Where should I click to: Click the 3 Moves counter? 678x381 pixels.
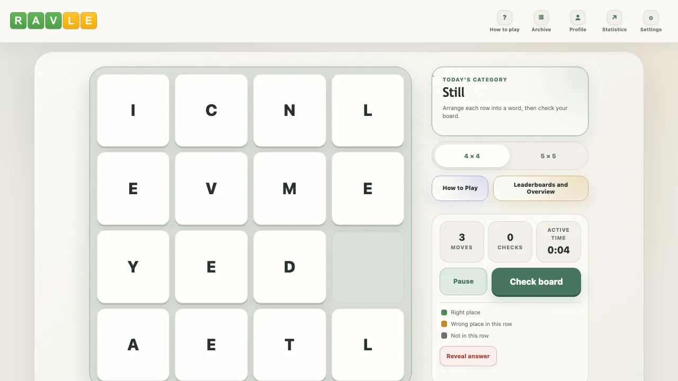(462, 242)
